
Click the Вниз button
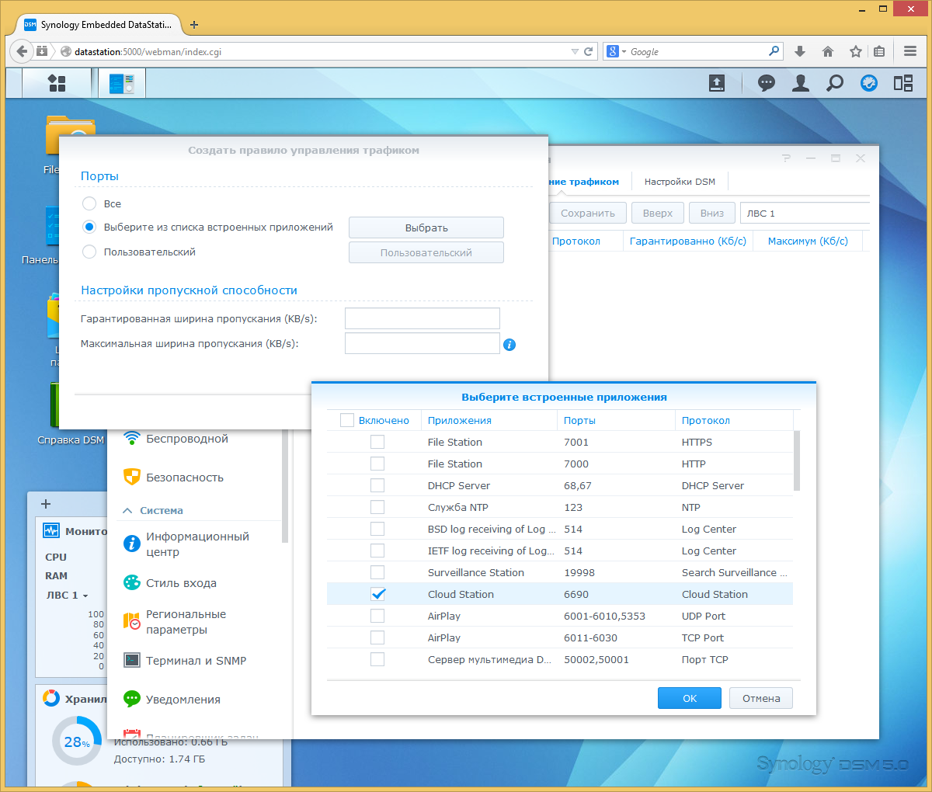pos(712,213)
